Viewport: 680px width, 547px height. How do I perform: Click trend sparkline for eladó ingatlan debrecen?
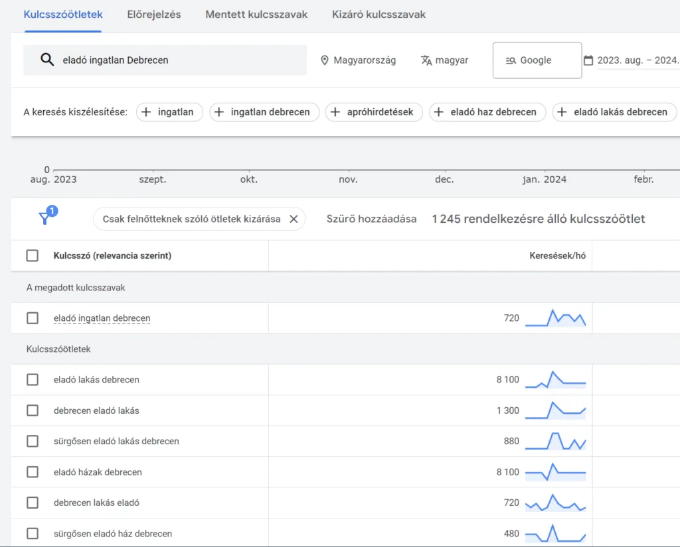[556, 318]
